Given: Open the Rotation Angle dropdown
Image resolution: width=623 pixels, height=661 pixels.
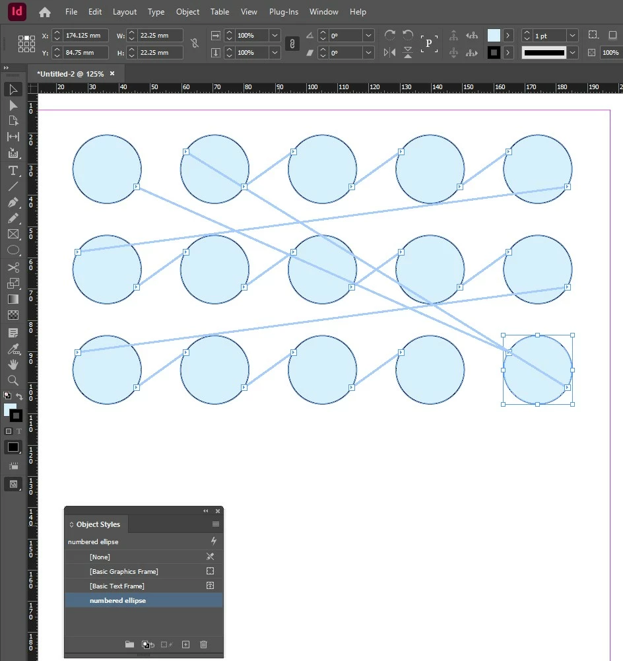Looking at the screenshot, I should tap(368, 36).
